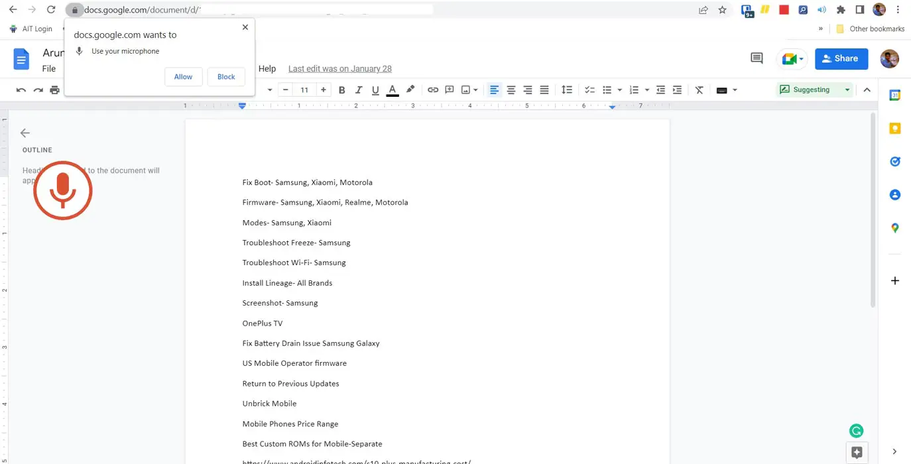Open the bulleted list options arrow
911x464 pixels.
(619, 90)
